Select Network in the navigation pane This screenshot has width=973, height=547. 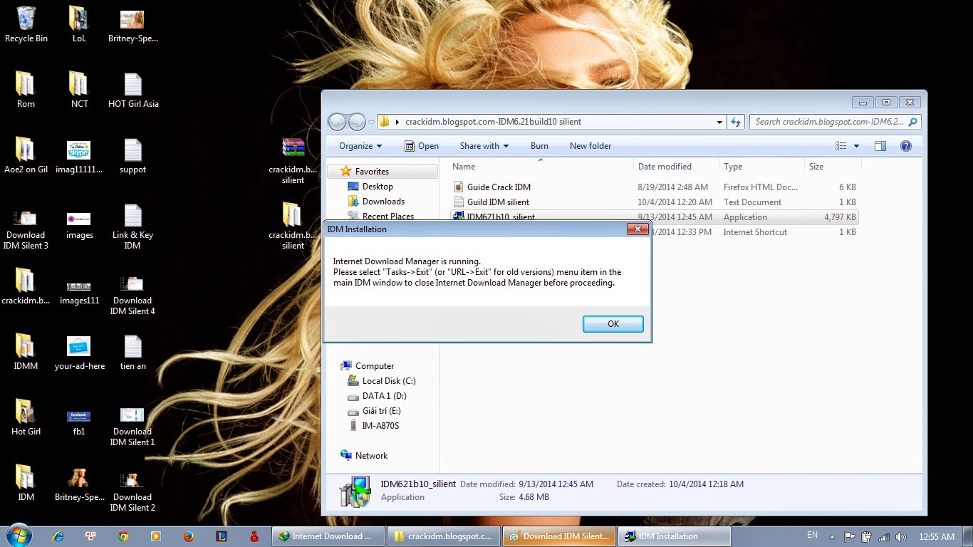[371, 456]
